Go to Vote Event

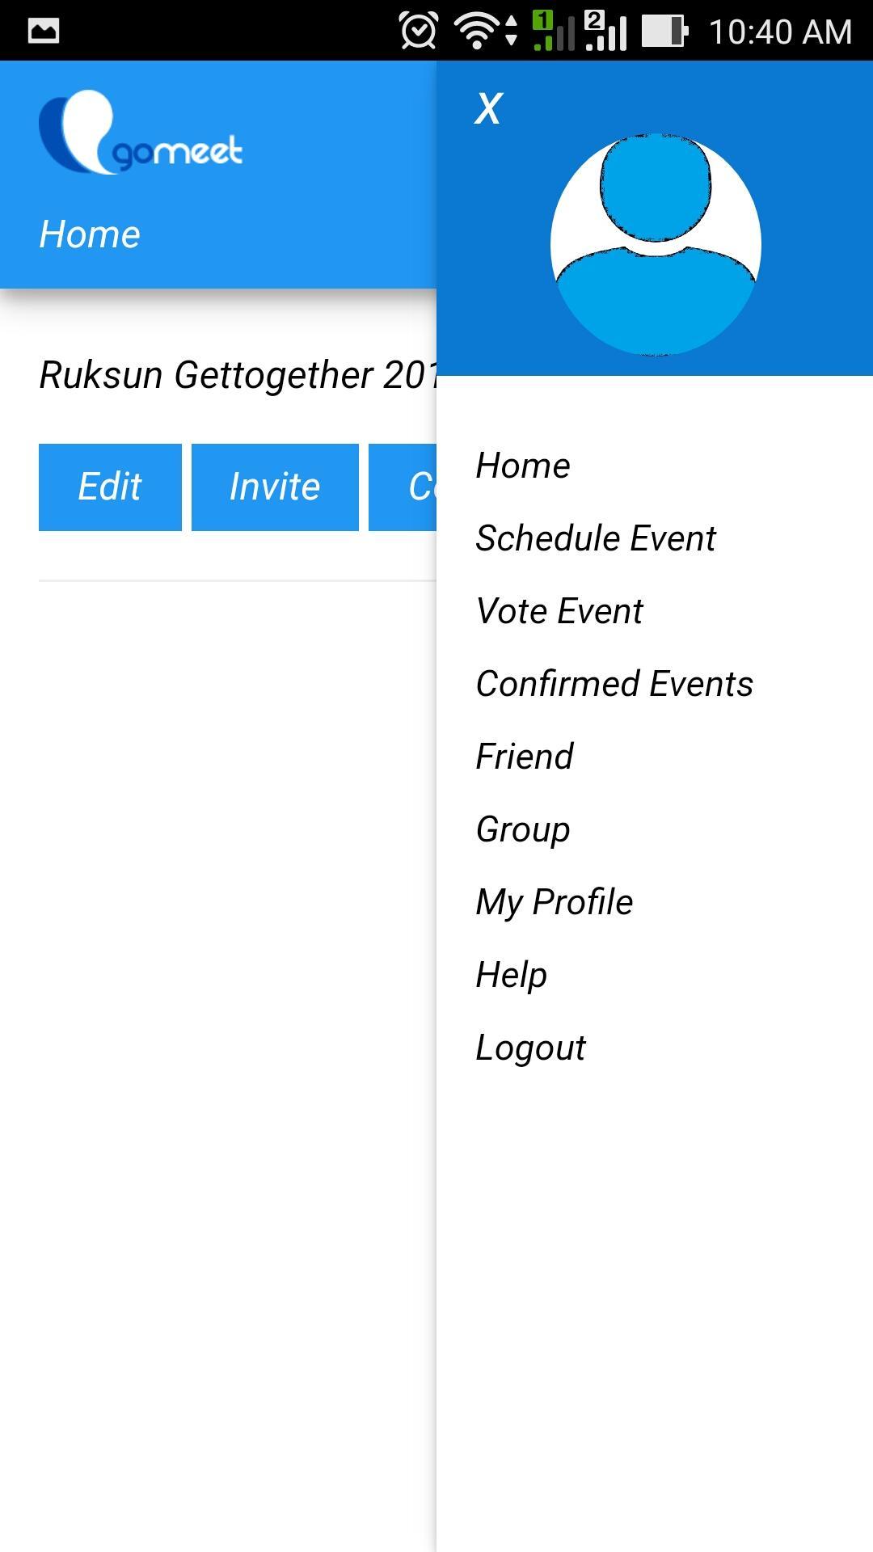pyautogui.click(x=559, y=611)
